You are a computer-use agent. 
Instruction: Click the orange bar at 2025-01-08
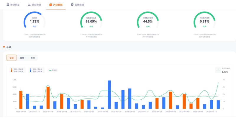tap(21, 100)
